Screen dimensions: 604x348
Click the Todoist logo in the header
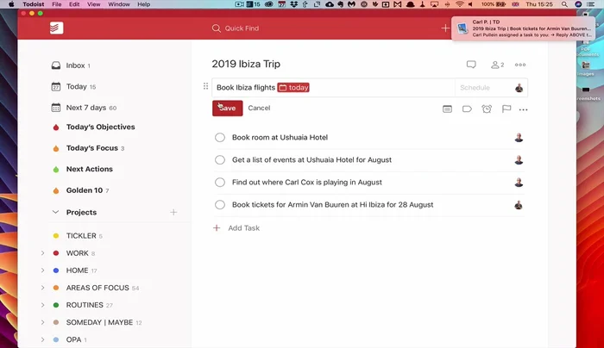tap(57, 28)
